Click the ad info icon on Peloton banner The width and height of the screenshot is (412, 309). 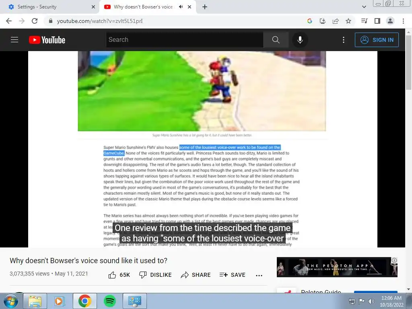pos(394,260)
